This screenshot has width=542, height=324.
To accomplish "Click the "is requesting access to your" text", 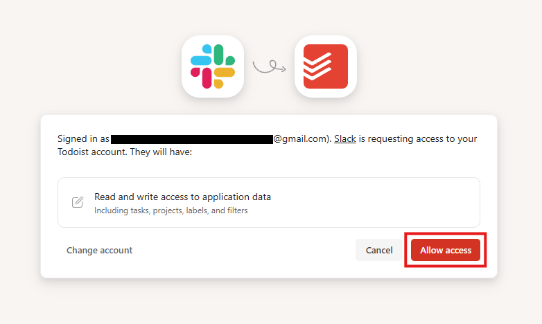I will pyautogui.click(x=418, y=139).
